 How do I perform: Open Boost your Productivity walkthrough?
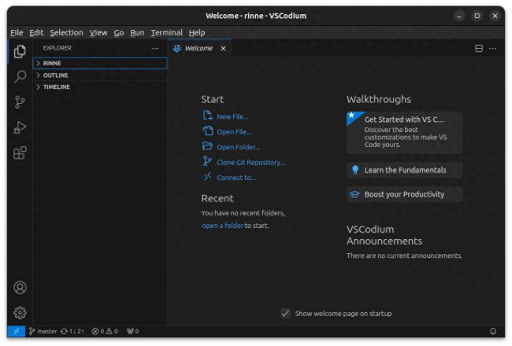coord(404,194)
